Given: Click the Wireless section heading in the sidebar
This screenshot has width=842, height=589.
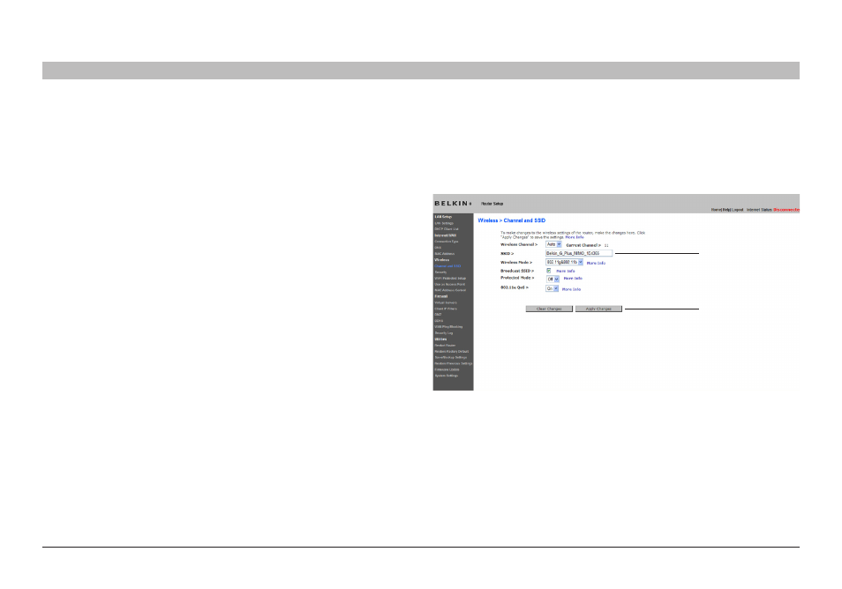Looking at the screenshot, I should coord(441,259).
